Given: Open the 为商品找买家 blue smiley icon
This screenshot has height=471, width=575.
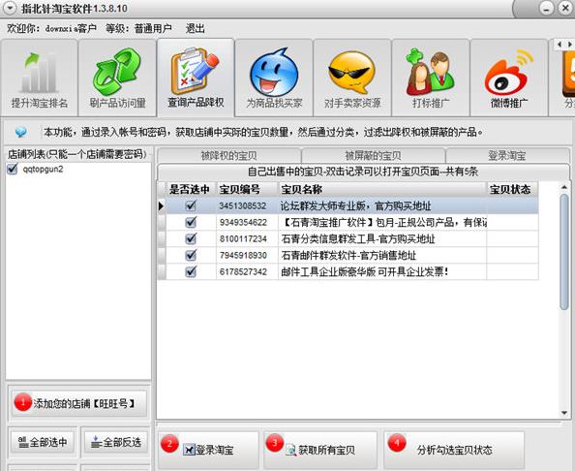Looking at the screenshot, I should pos(274,73).
